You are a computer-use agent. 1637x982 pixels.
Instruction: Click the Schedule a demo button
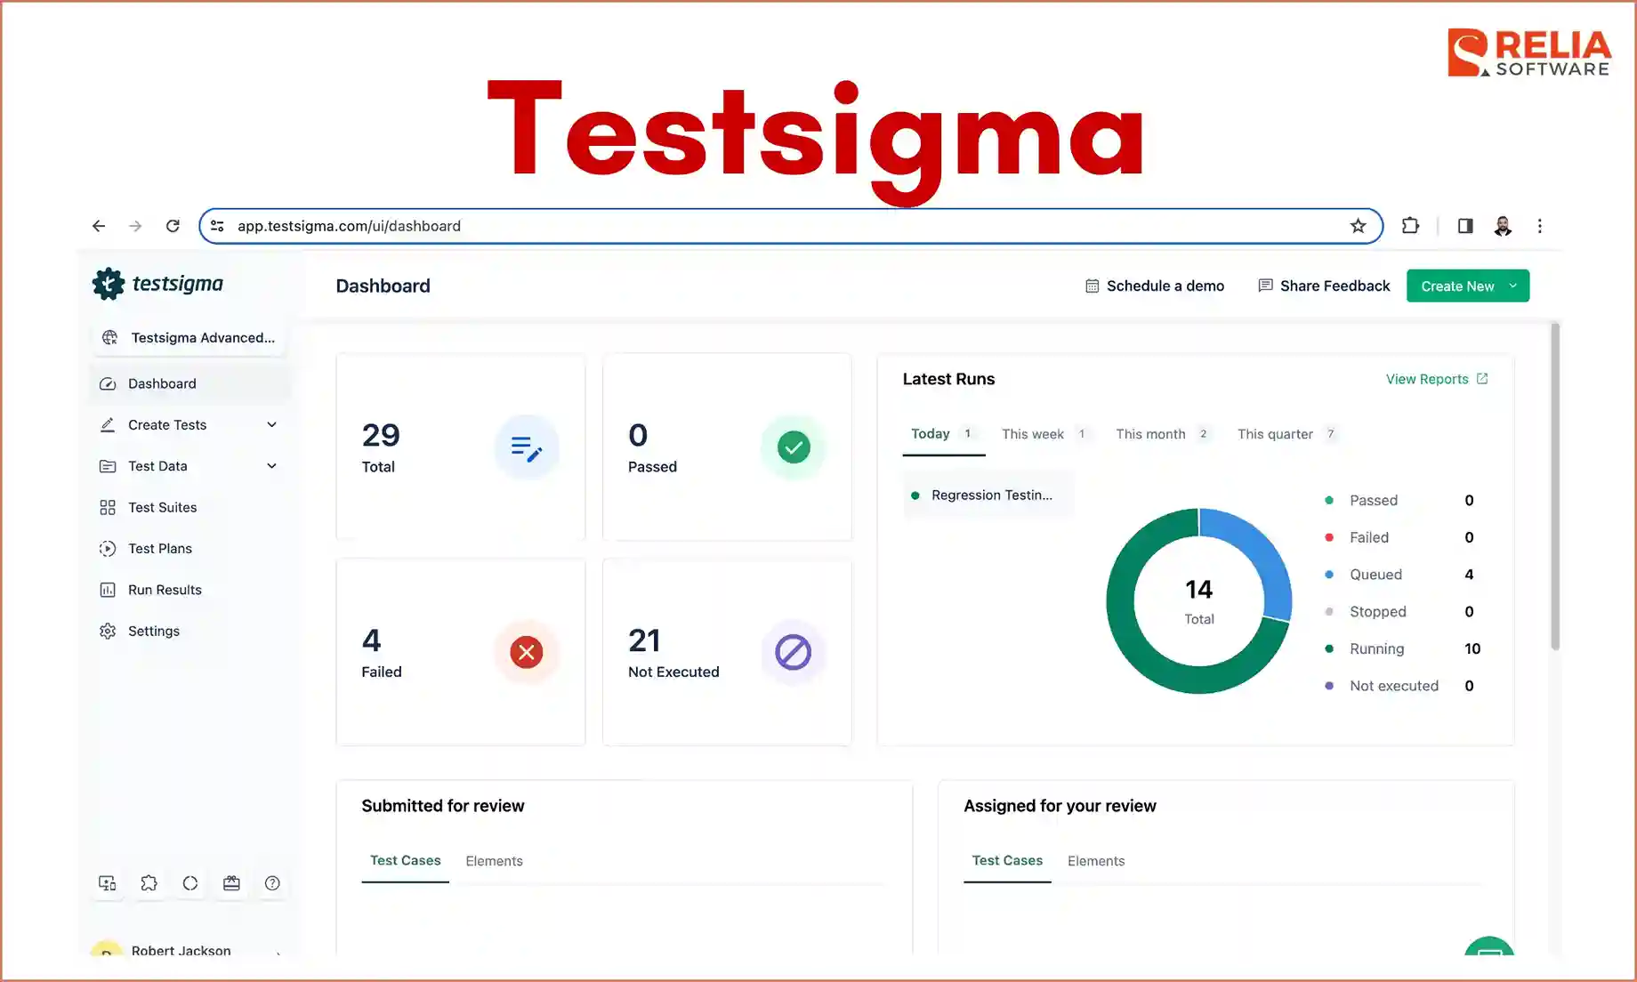pyautogui.click(x=1154, y=286)
